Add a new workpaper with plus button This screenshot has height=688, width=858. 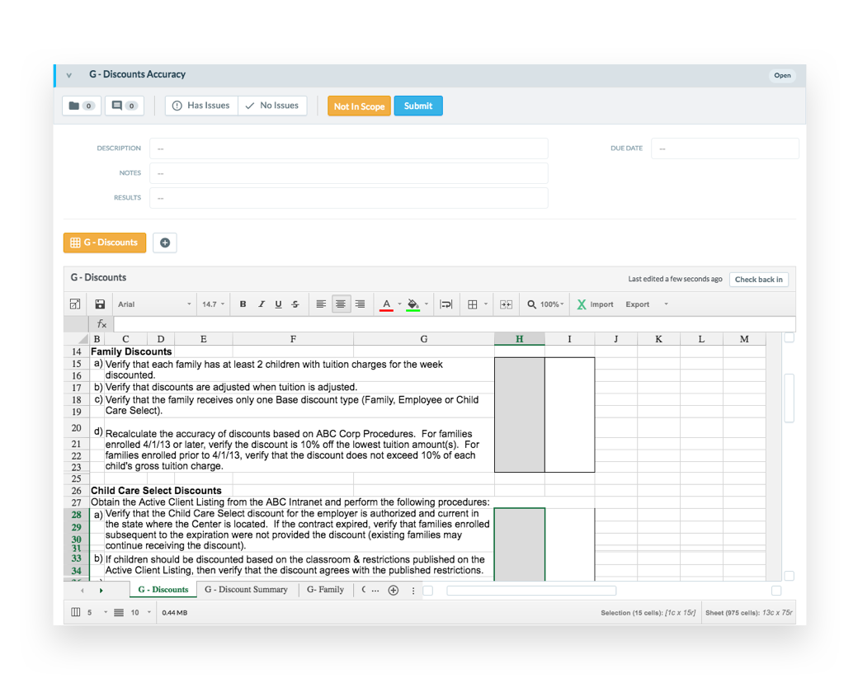(x=165, y=243)
